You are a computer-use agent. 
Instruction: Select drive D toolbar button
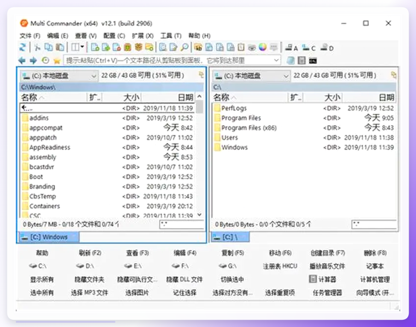coord(327,48)
